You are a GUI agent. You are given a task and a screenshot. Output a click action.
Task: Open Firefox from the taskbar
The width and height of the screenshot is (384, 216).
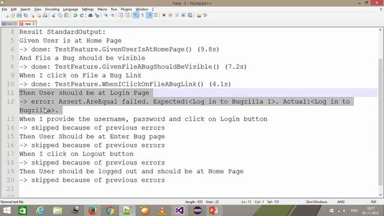click(92, 211)
